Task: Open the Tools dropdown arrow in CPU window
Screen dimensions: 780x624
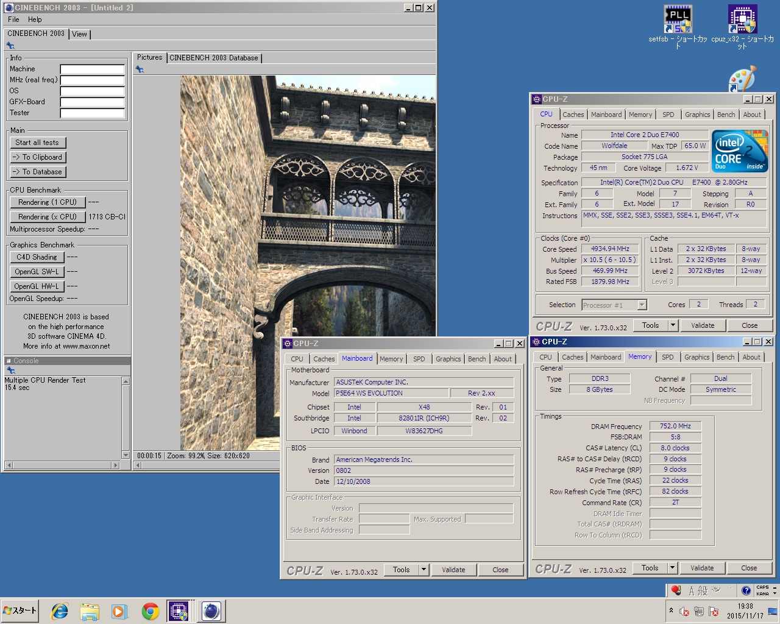Action: pyautogui.click(x=673, y=325)
